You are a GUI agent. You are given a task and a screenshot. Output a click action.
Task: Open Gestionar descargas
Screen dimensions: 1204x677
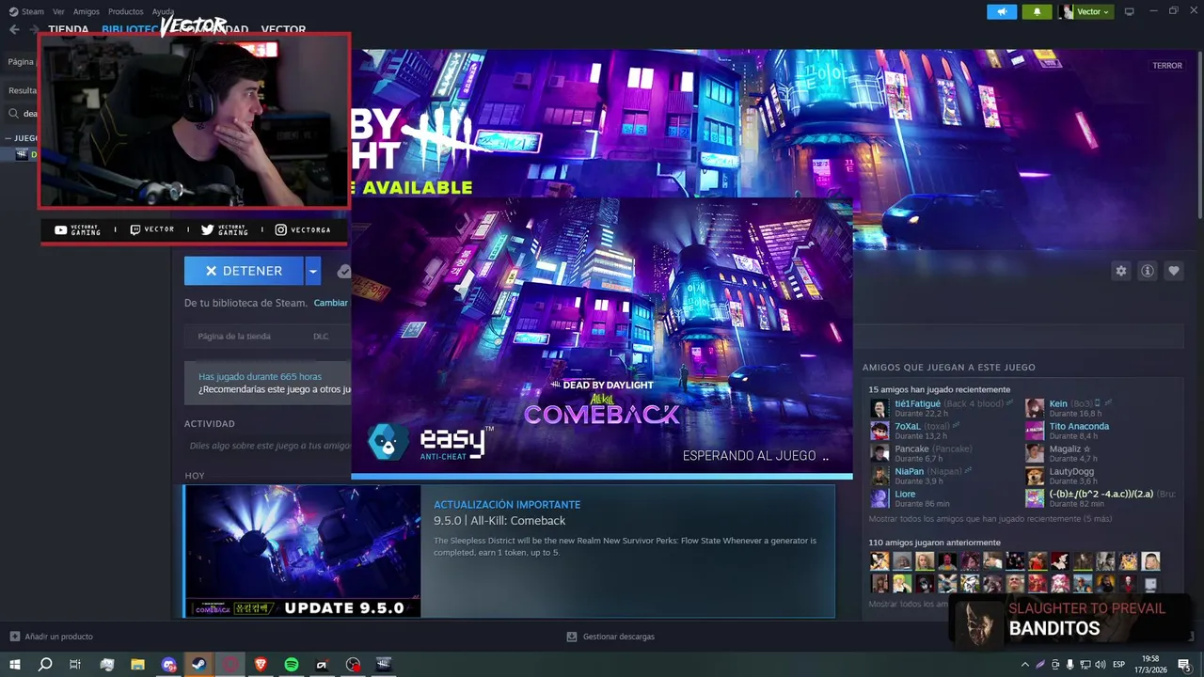[610, 637]
